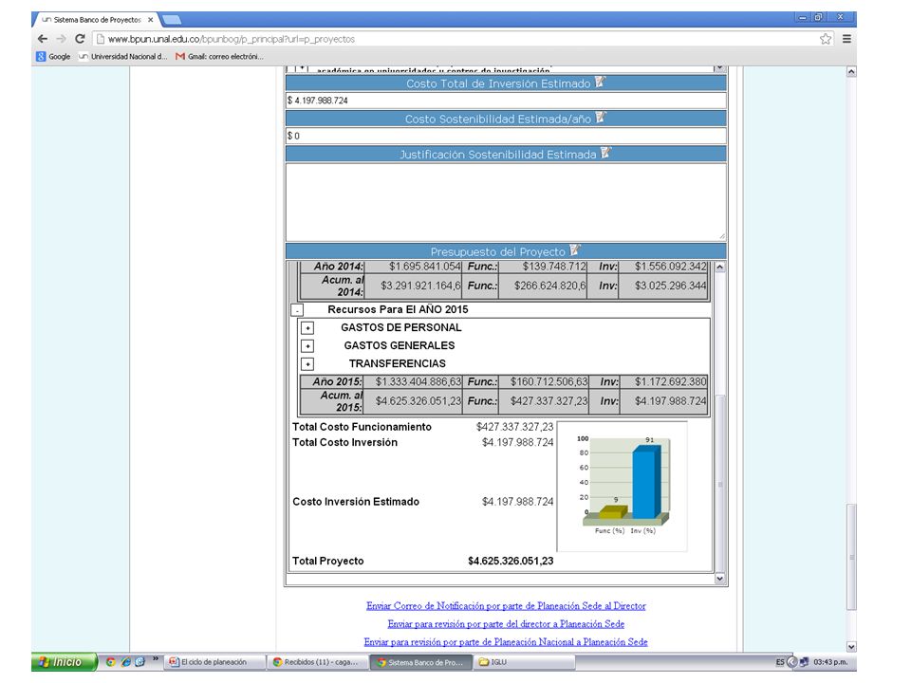Click Enviar para revisión por parte del director link
911x683 pixels.
[x=506, y=624]
